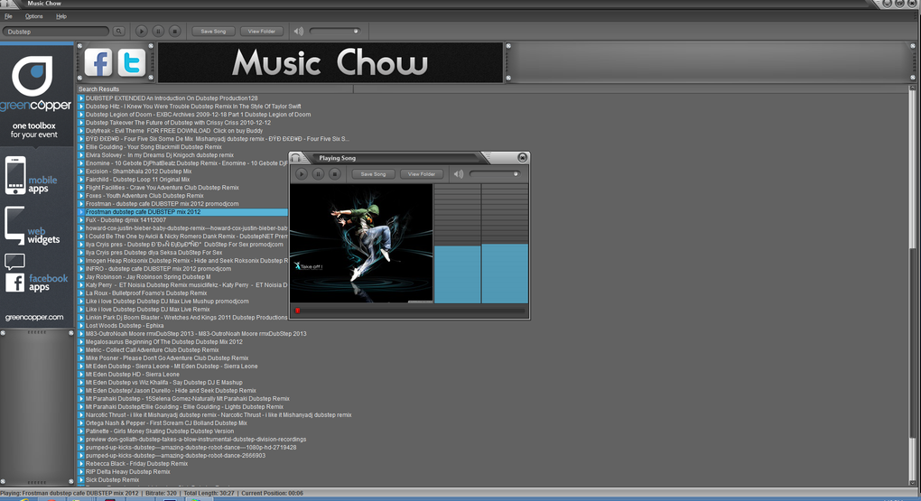The width and height of the screenshot is (921, 501).
Task: Open greencopper.com link
Action: 34,317
